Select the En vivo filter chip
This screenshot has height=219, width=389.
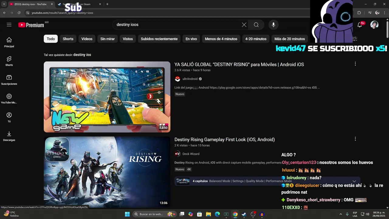tap(191, 39)
